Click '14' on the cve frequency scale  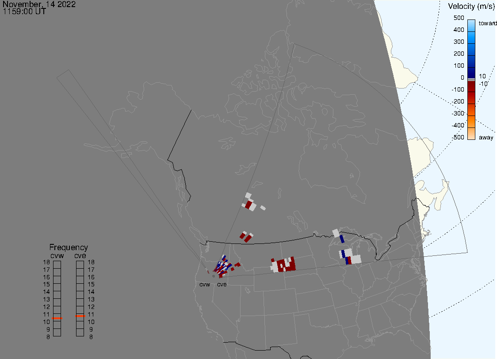[x=91, y=292]
